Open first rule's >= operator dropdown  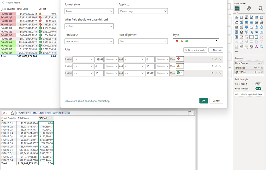[83, 59]
